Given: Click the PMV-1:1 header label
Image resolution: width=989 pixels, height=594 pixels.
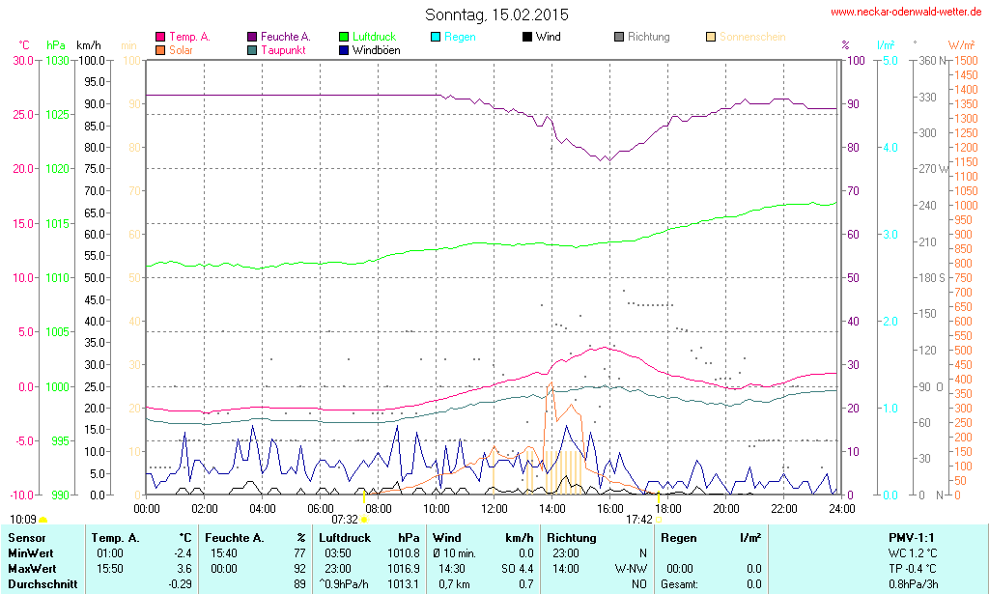Looking at the screenshot, I should click(911, 537).
